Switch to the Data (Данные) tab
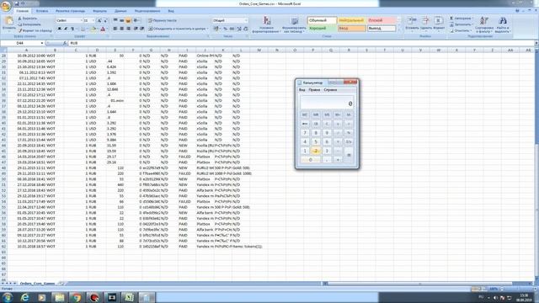The image size is (539, 303). coord(120,11)
